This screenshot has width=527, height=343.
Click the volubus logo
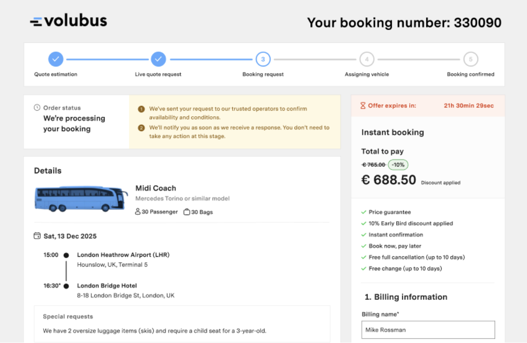[x=68, y=21]
